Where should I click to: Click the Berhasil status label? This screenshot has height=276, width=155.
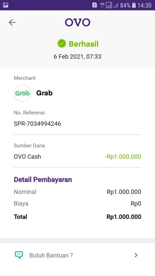(84, 43)
